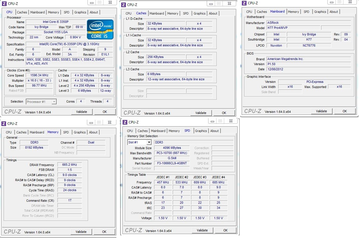
Task: Switch to Mainboard tab in the Processor window
Action: click(x=37, y=12)
